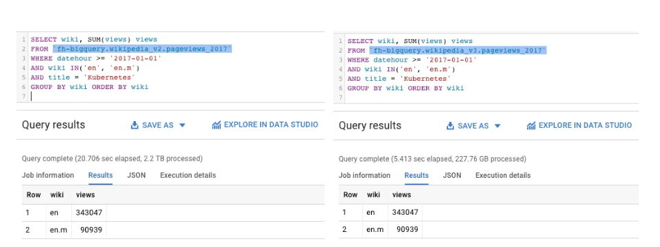
Task: Click the views column header in left results
Action: click(86, 194)
